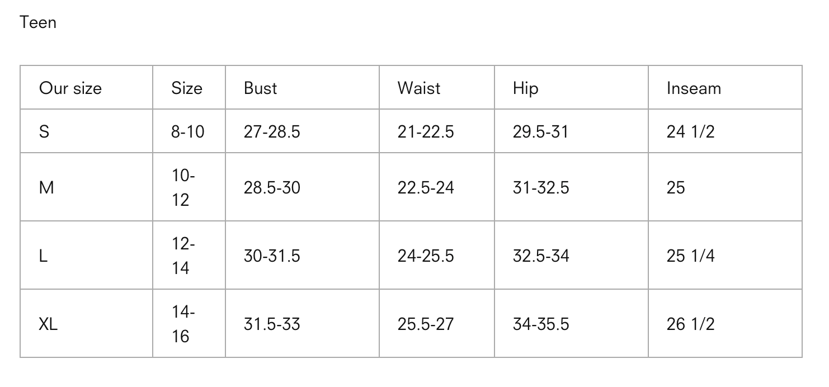
Task: Select the 25.5-27 waist measurement
Action: 426,324
